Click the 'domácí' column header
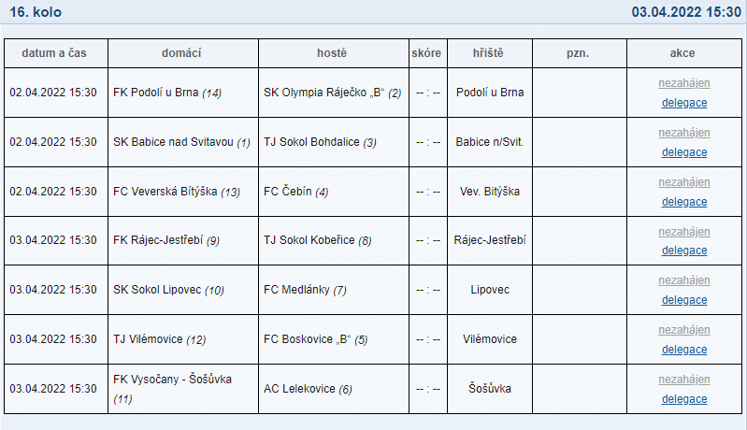The height and width of the screenshot is (430, 747). [x=183, y=53]
